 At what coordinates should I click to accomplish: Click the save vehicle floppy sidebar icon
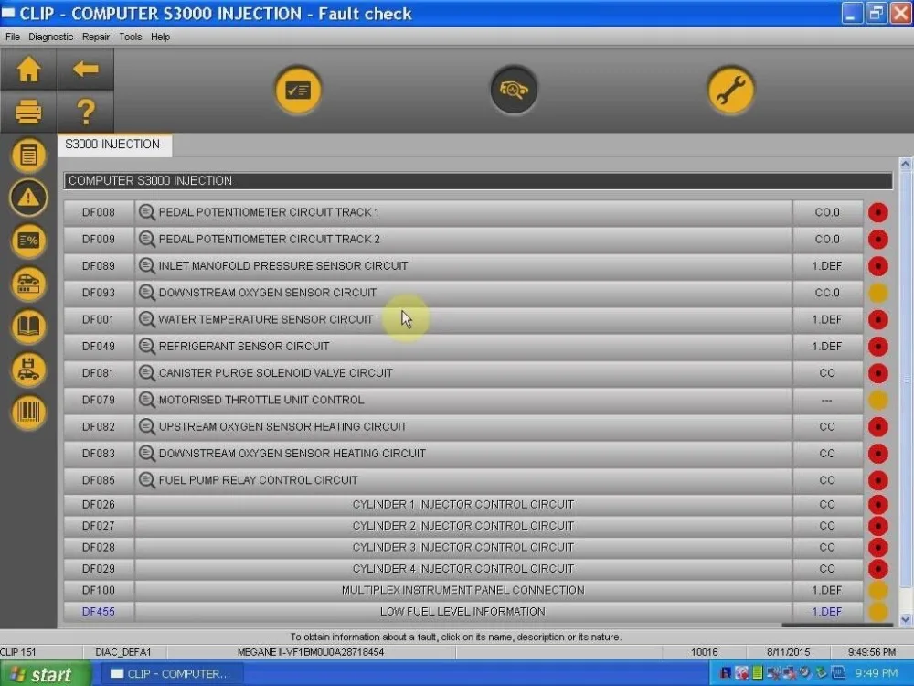tap(28, 370)
